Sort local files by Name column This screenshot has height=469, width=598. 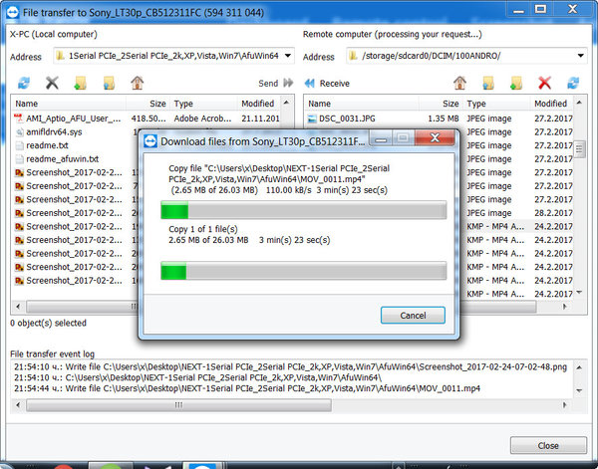(70, 104)
